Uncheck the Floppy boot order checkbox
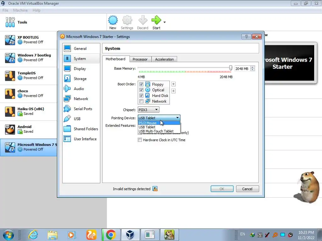Viewport: 322px width, 241px height. pos(141,84)
